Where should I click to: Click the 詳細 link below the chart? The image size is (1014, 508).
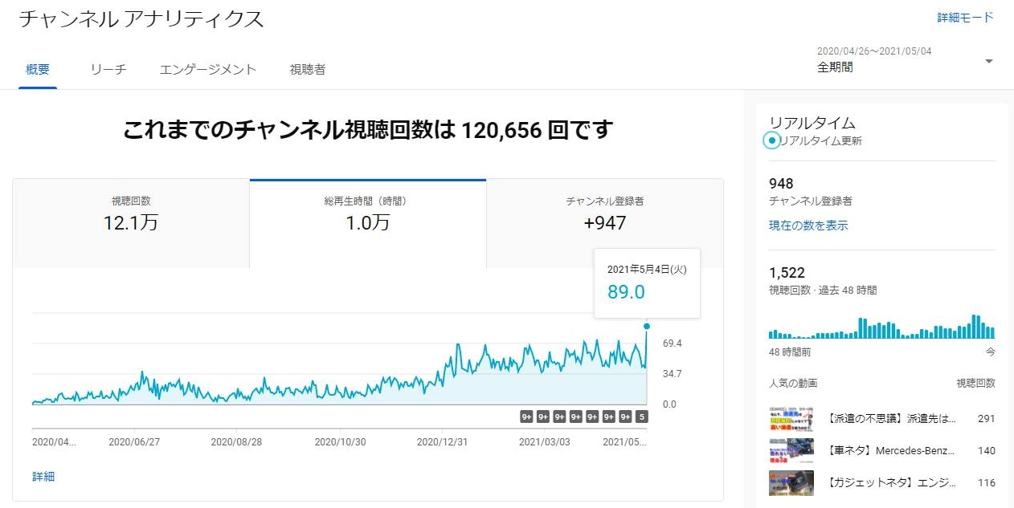(x=43, y=477)
